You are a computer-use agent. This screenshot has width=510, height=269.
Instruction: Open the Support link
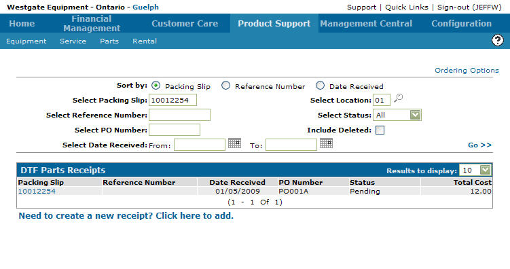(x=362, y=7)
